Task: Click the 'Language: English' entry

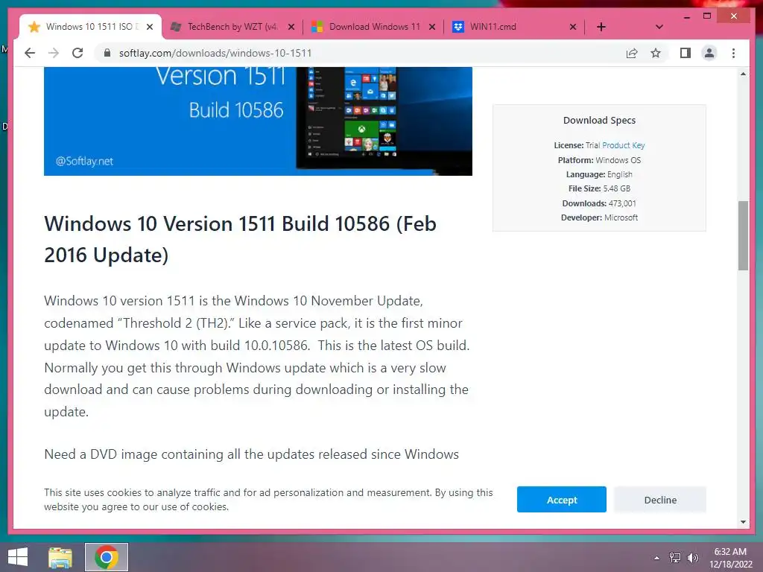Action: pos(599,174)
